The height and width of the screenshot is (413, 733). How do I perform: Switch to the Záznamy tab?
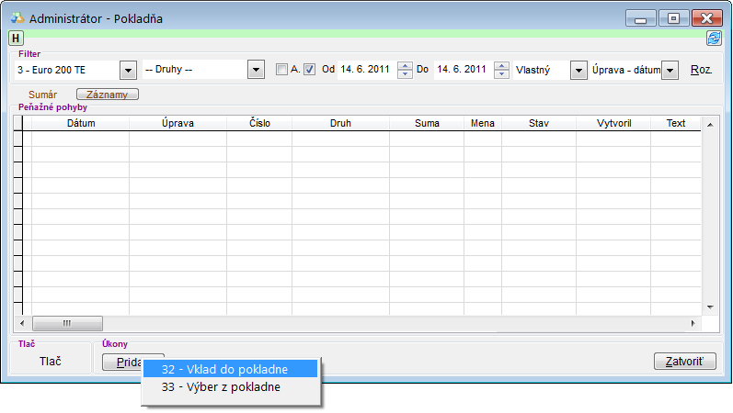coord(108,94)
